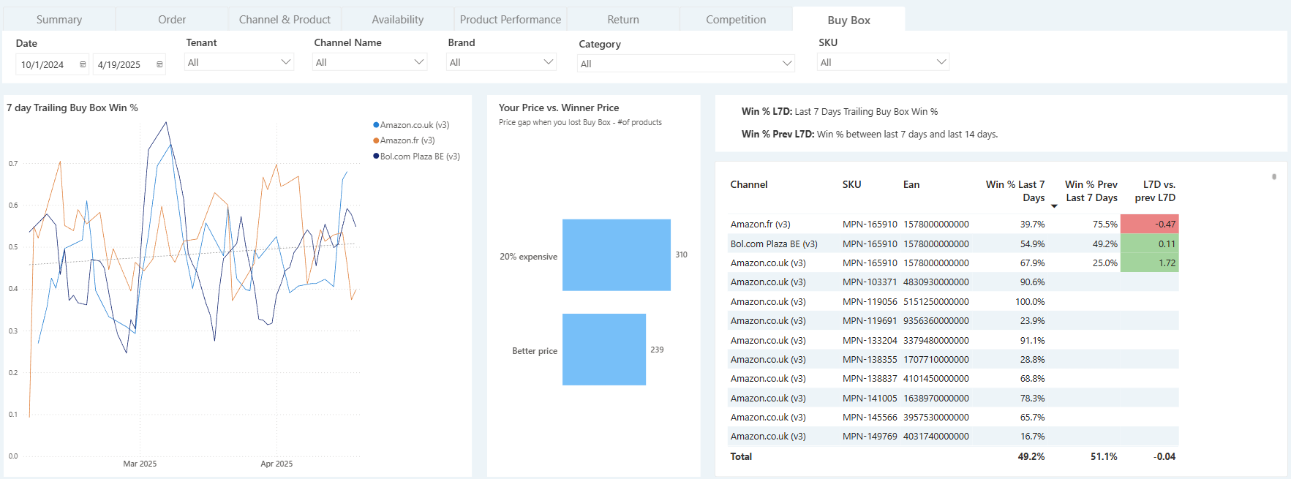Click the Bol.com Plaza BE (v3) channel cell

[x=774, y=244]
